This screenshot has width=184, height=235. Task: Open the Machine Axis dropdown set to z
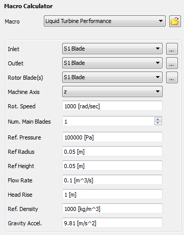coord(112,91)
